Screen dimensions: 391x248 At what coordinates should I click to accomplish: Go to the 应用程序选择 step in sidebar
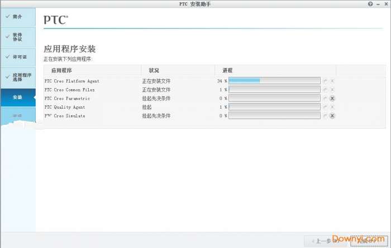(x=18, y=77)
